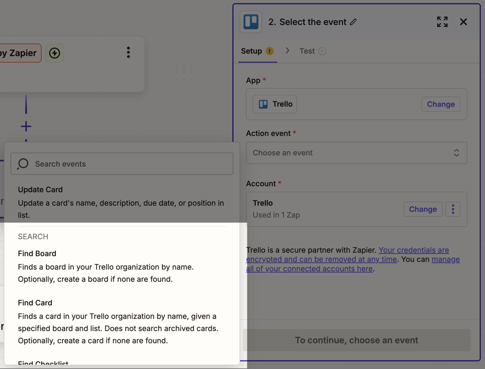
Task: Click the Trello app icon in panel header
Action: pyautogui.click(x=251, y=22)
